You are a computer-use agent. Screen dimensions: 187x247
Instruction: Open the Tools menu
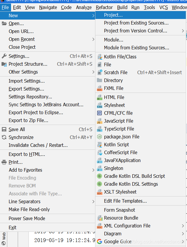click(149, 7)
